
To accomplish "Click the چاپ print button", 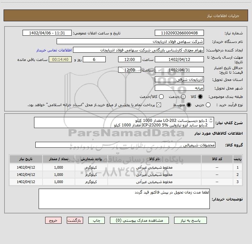I will pos(97,220).
